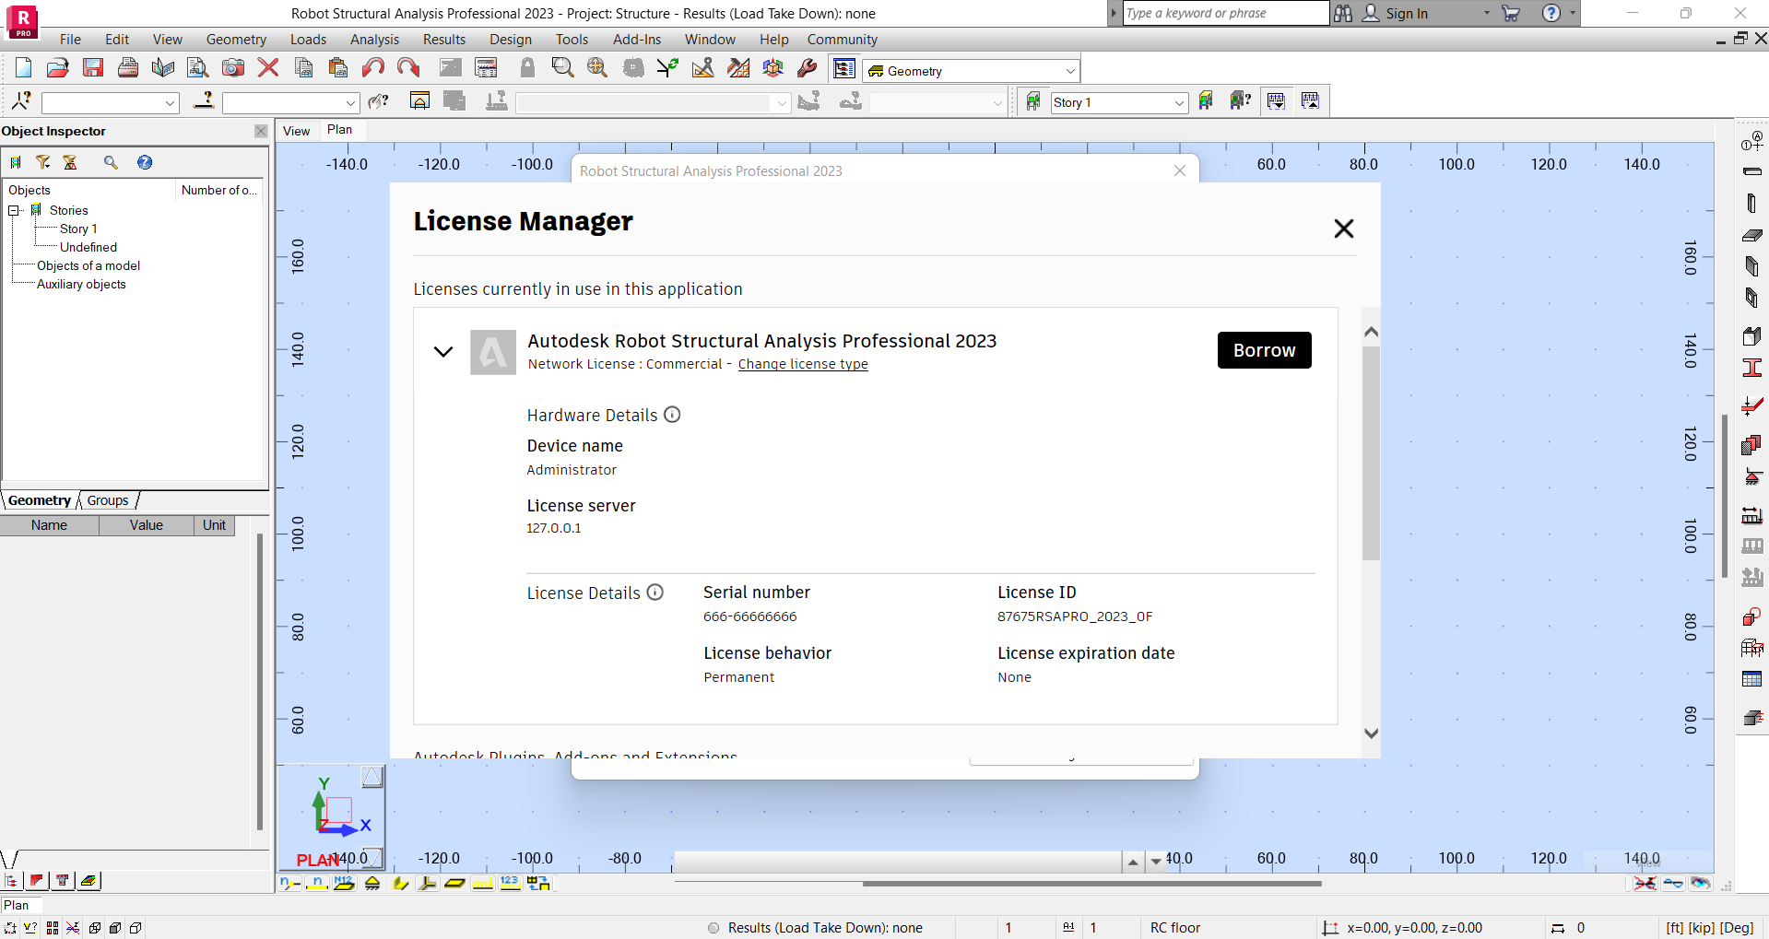Switch to the Groups tab
Screen dimensions: 1769x939
point(108,500)
